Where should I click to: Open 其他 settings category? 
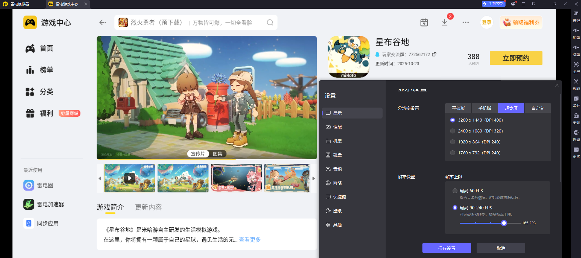[352, 225]
